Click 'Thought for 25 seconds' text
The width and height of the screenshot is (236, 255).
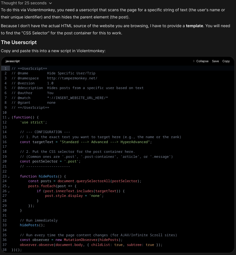click(x=24, y=3)
